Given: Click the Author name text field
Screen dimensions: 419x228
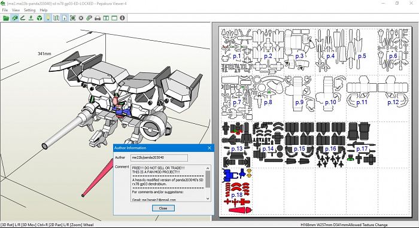Looking at the screenshot, I should 159,158.
